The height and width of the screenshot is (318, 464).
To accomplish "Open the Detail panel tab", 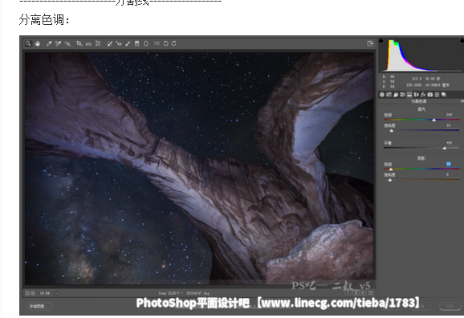I will [x=396, y=95].
